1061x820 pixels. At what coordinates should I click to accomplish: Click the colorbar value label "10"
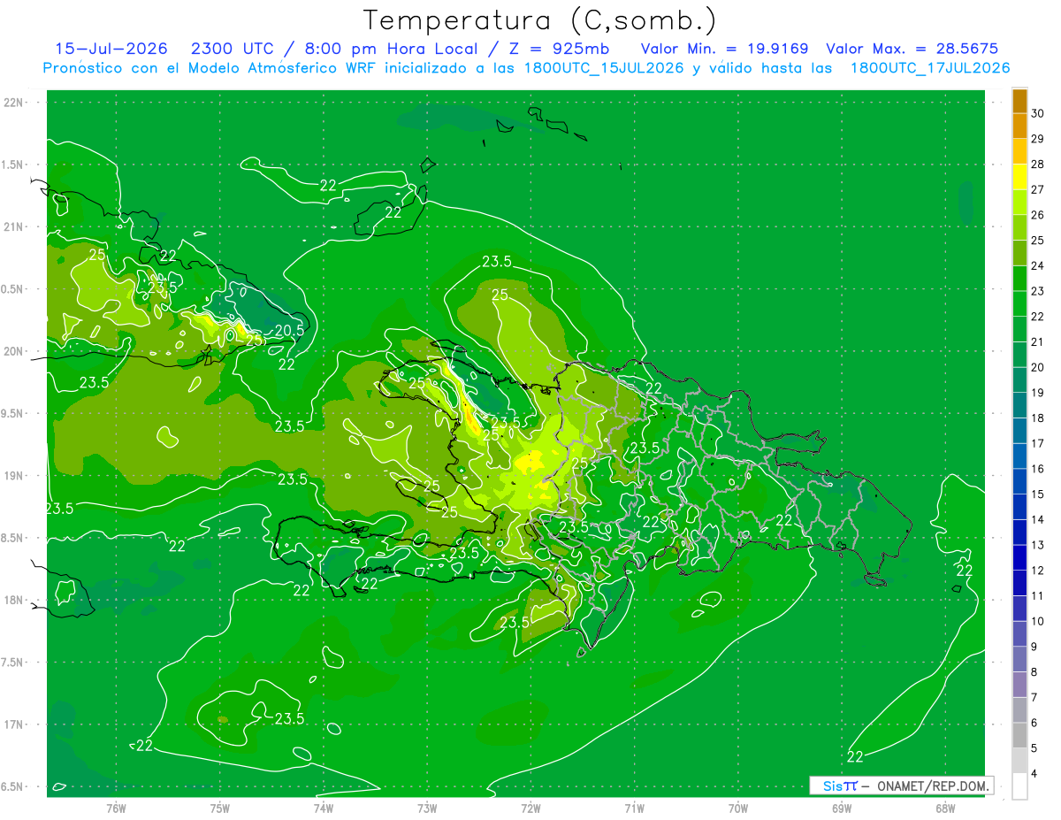[1037, 622]
